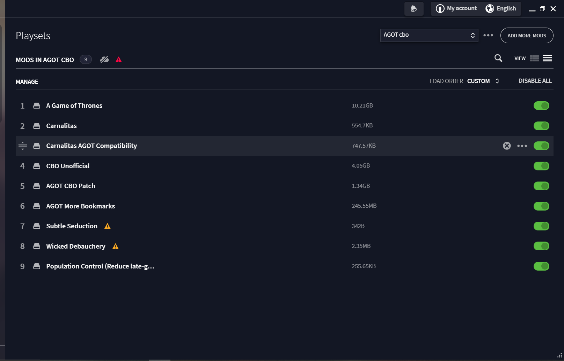Click drag handle on Carnalitas AGOT Compatibility
The width and height of the screenshot is (564, 361).
[23, 146]
